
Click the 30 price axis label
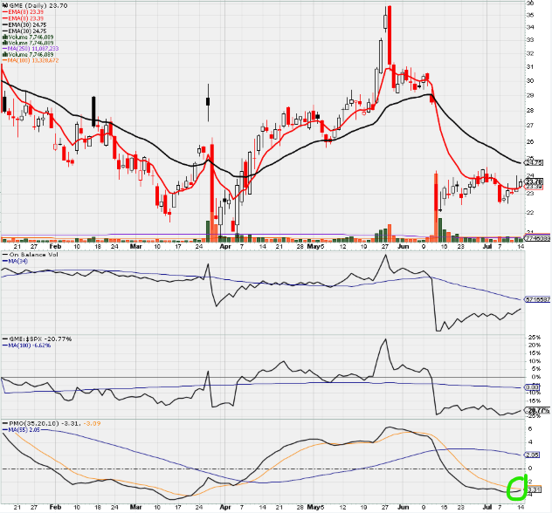pos(529,81)
